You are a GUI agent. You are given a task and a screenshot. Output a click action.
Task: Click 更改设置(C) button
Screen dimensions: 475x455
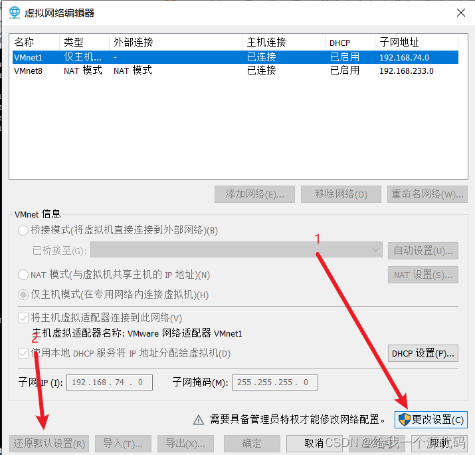[x=430, y=420]
